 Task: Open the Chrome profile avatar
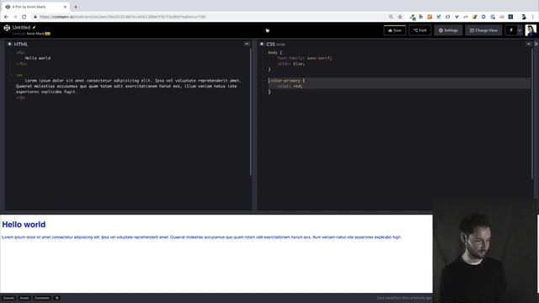[x=524, y=17]
